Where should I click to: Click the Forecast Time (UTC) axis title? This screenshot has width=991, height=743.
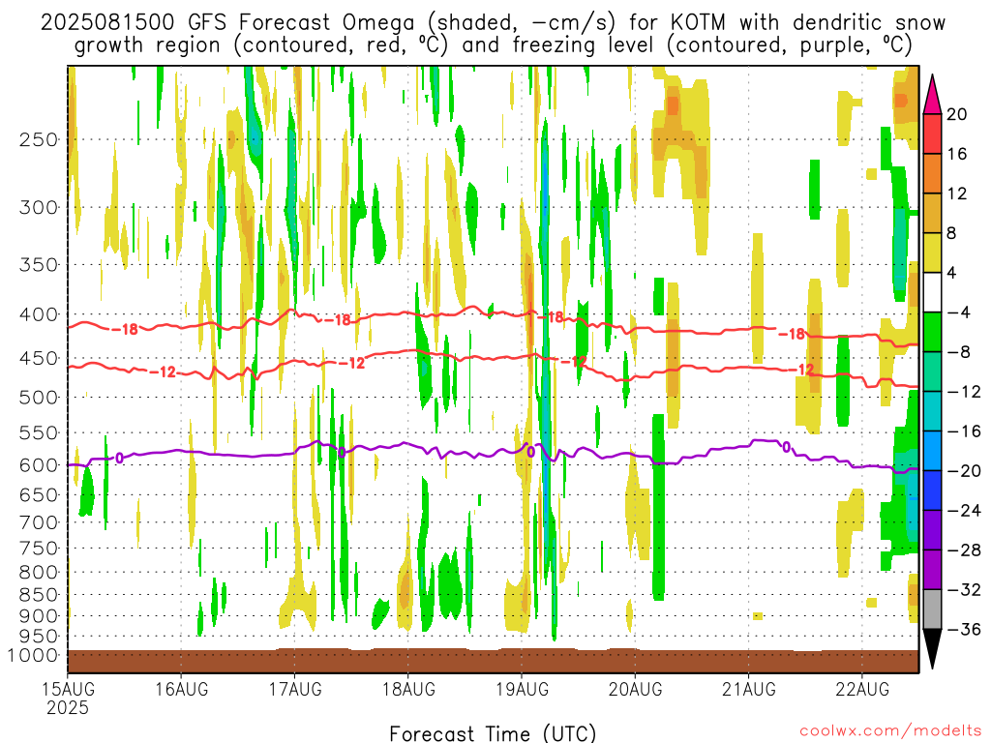point(493,733)
